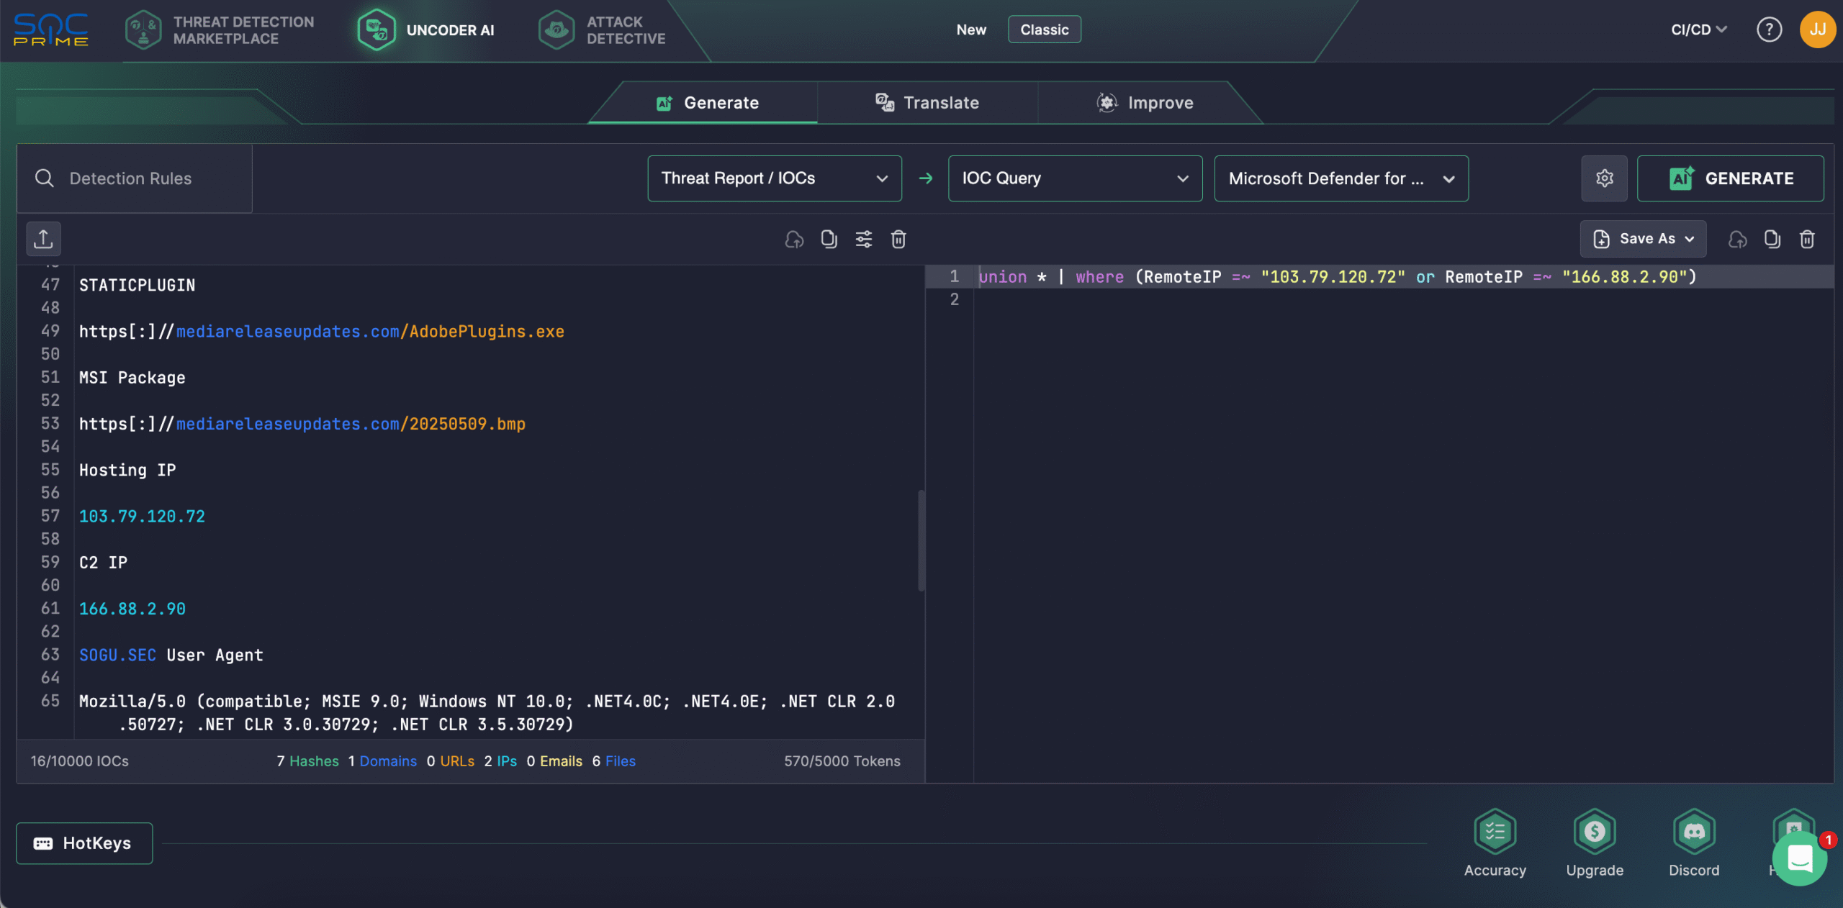Click the search magnifier icon

pyautogui.click(x=45, y=178)
